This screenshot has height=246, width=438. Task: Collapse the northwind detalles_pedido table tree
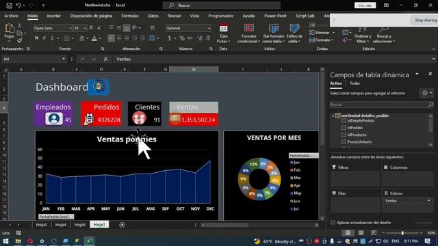pos(333,115)
